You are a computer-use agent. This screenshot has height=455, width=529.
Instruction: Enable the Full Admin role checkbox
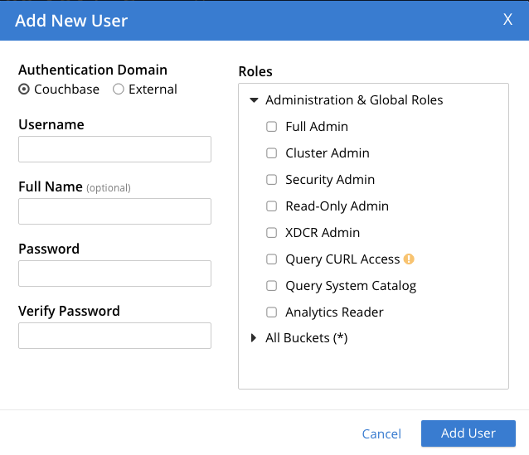tap(271, 127)
